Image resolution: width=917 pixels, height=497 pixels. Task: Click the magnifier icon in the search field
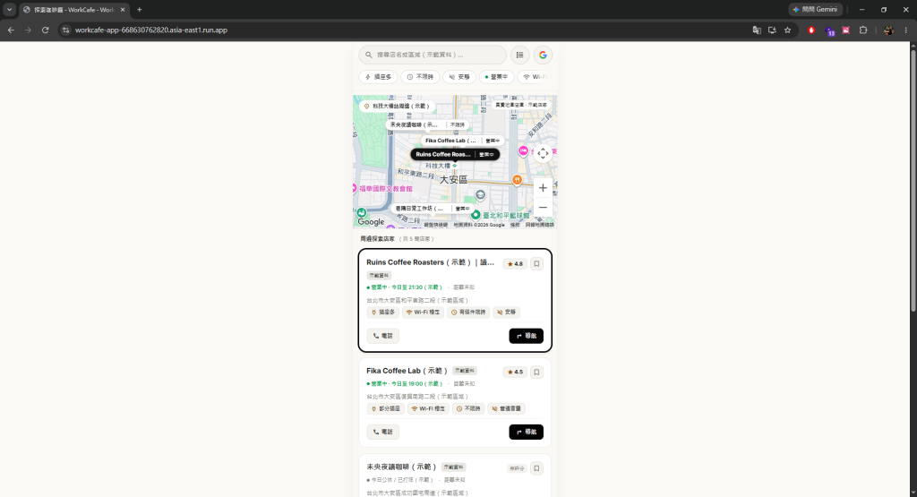coord(368,55)
